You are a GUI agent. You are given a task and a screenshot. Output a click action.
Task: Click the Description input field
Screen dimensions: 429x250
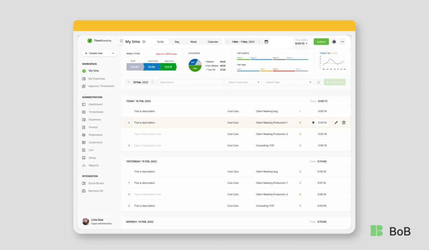click(191, 82)
